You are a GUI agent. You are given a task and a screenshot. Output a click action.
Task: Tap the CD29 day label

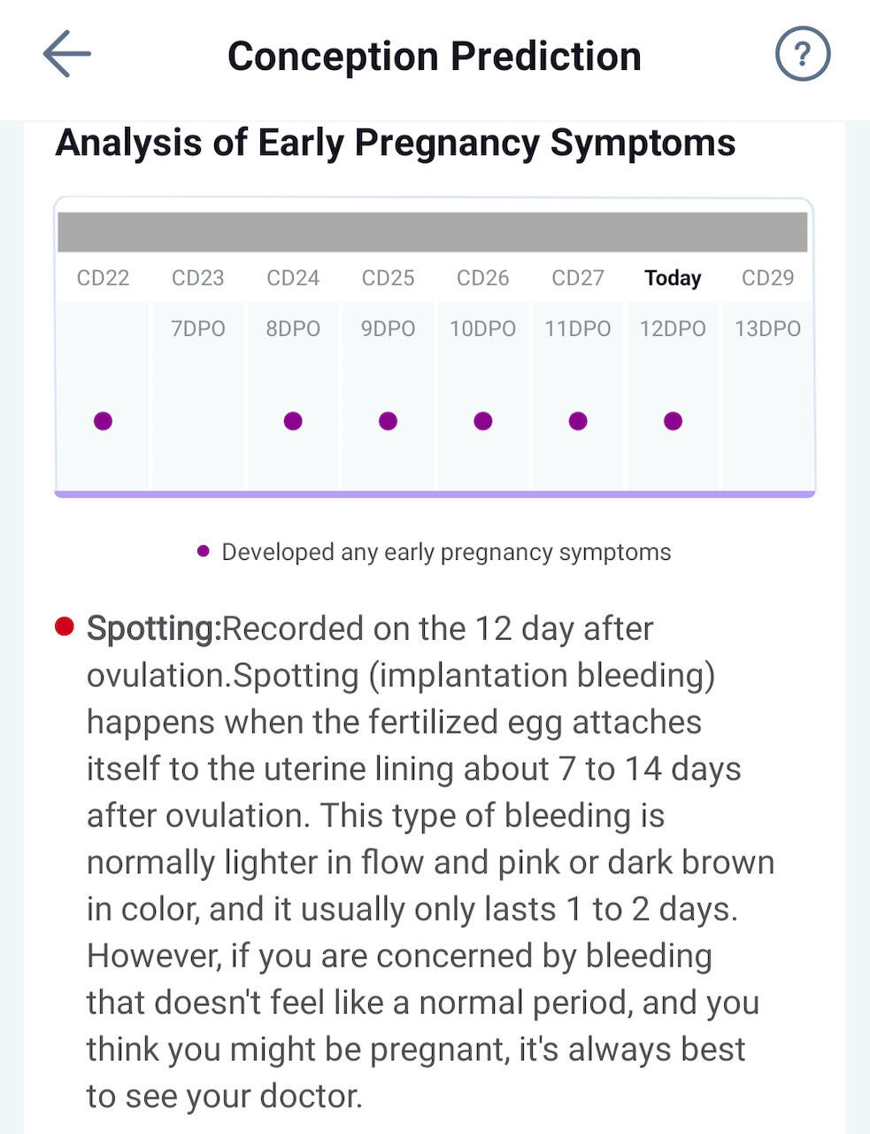pos(767,278)
